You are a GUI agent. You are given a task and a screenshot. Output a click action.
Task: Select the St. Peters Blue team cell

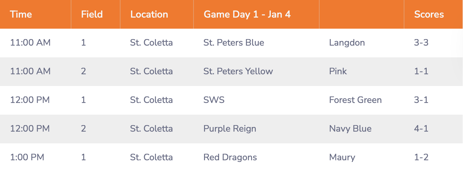coord(234,43)
